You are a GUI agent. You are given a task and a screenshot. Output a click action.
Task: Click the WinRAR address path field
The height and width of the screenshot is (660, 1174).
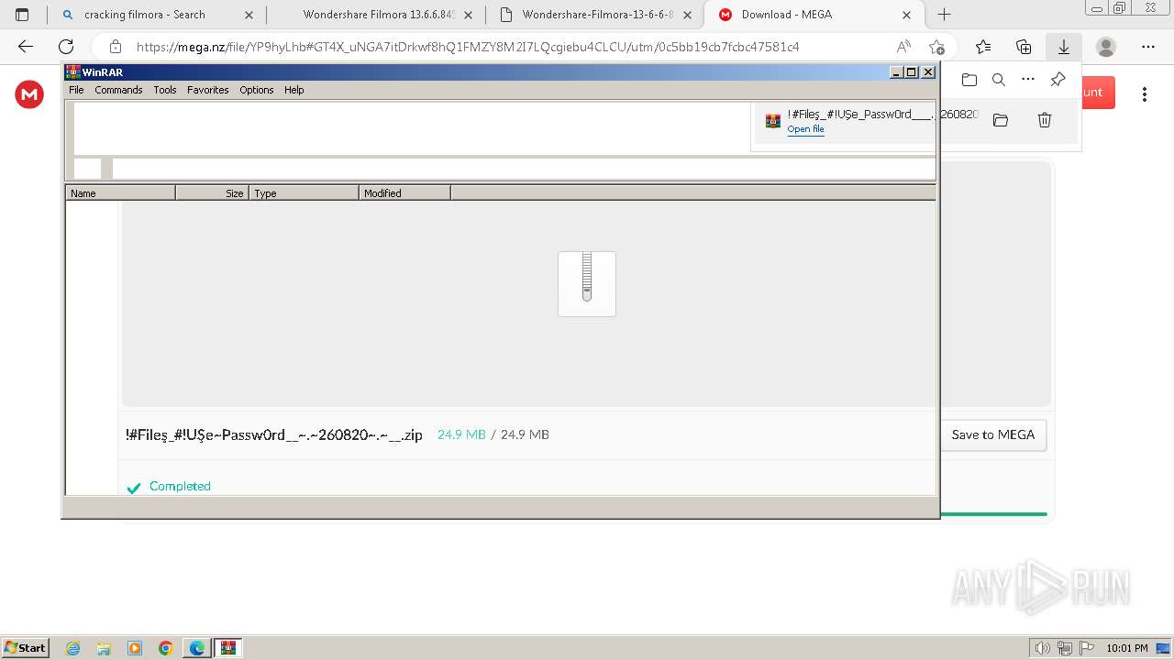tap(523, 169)
